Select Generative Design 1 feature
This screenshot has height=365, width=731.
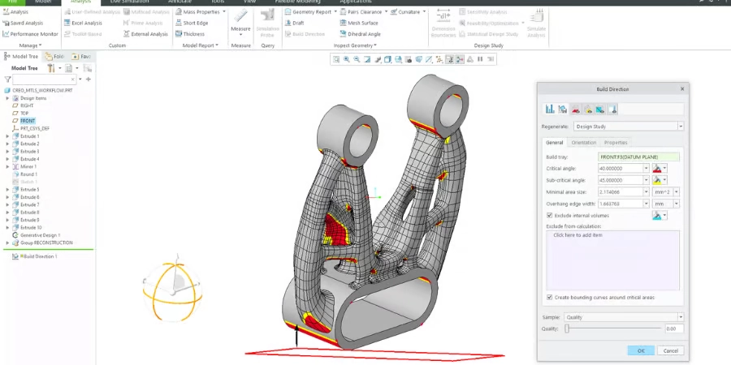click(37, 235)
